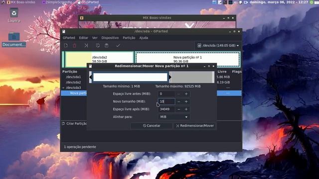Click the left resize handle arrow in dialog
319x179 pixels.
(x=91, y=77)
